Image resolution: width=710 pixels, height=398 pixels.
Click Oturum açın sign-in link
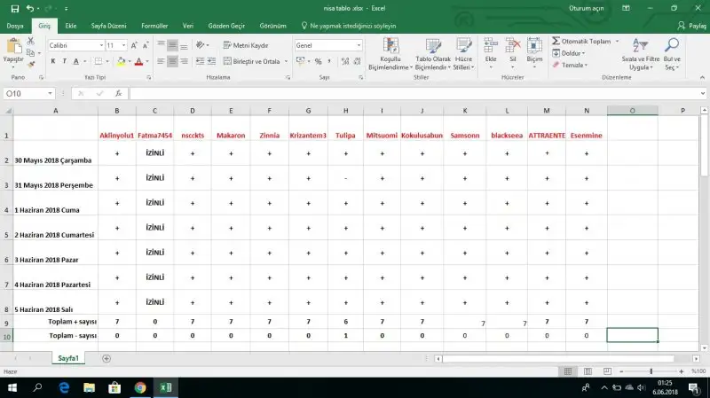(587, 8)
